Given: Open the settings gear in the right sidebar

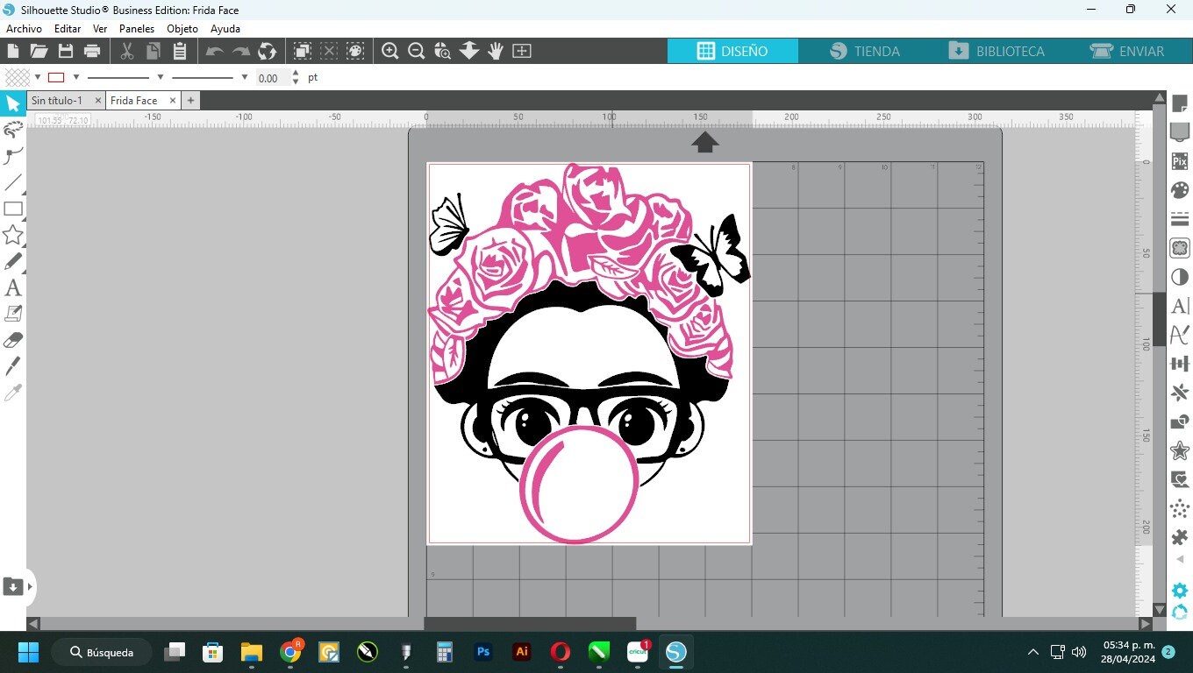Looking at the screenshot, I should coord(1179,590).
